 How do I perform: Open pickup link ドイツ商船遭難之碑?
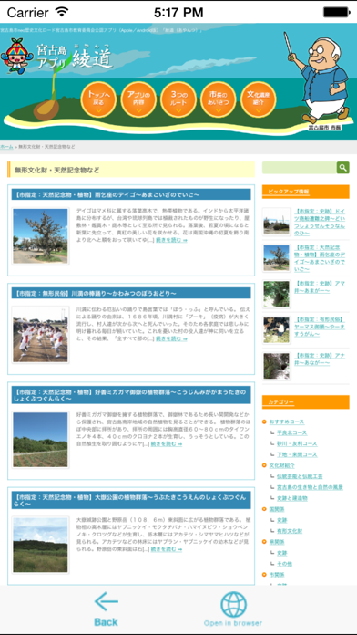(x=320, y=223)
